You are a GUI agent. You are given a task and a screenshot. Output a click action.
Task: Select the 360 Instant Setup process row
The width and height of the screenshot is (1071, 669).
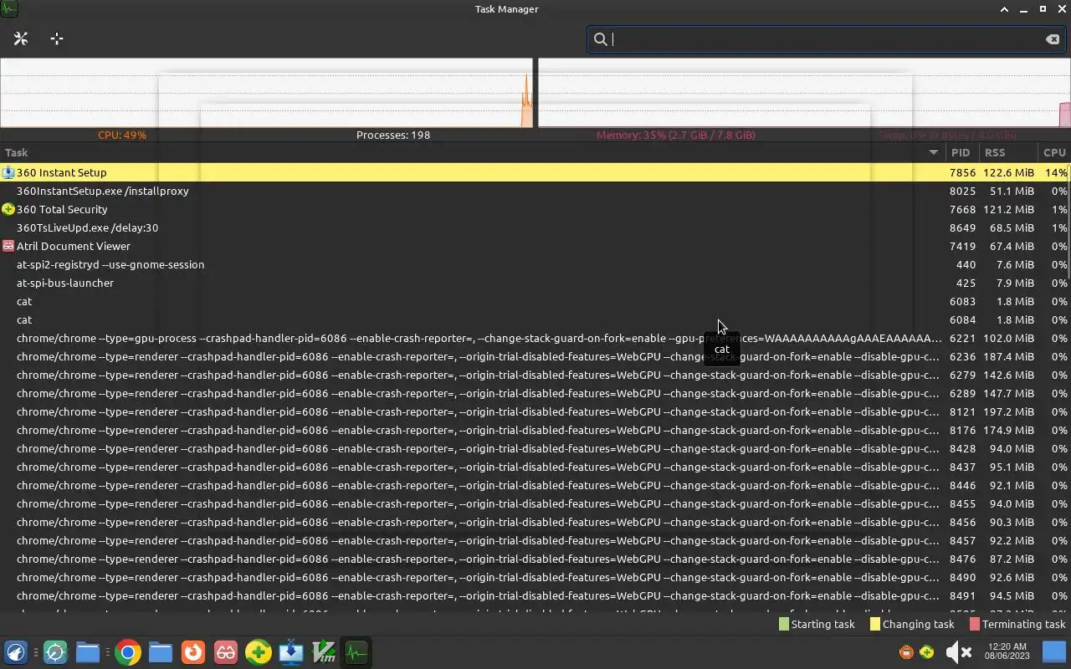coord(535,172)
